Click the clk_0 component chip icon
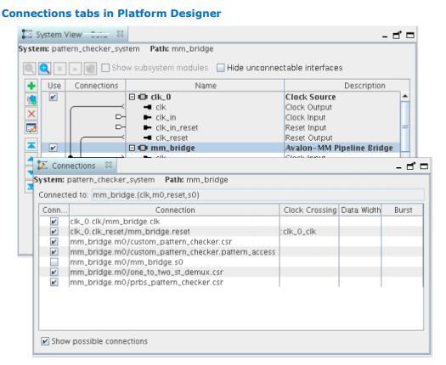This screenshot has height=365, width=446. [143, 97]
